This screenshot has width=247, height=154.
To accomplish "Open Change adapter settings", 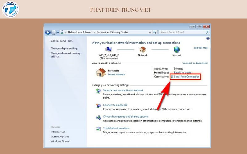I will 64,48.
